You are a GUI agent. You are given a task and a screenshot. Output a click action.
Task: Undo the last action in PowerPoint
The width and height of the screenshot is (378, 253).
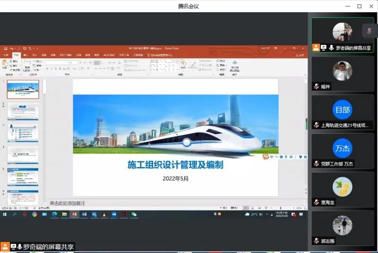[11, 49]
